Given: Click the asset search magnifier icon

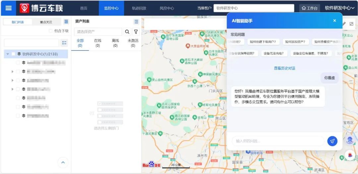Looking at the screenshot, I should (x=127, y=32).
